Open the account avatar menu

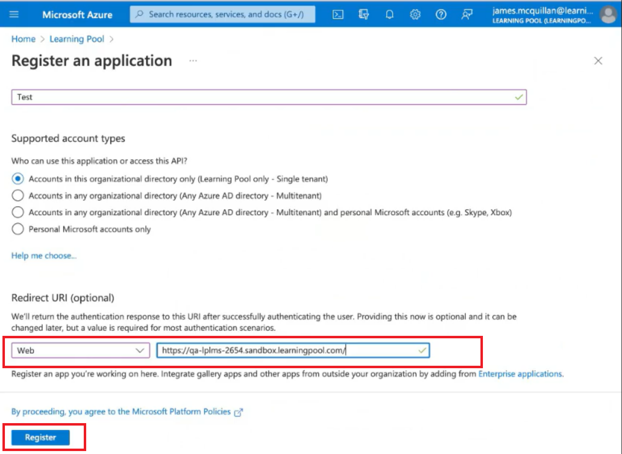tap(608, 14)
